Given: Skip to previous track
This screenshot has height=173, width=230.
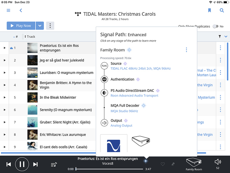Looking at the screenshot, I should 9,164.
